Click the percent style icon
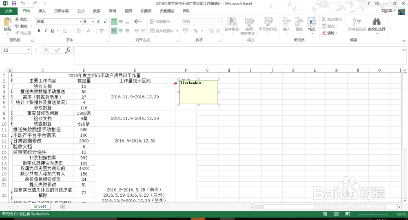 click(x=196, y=31)
